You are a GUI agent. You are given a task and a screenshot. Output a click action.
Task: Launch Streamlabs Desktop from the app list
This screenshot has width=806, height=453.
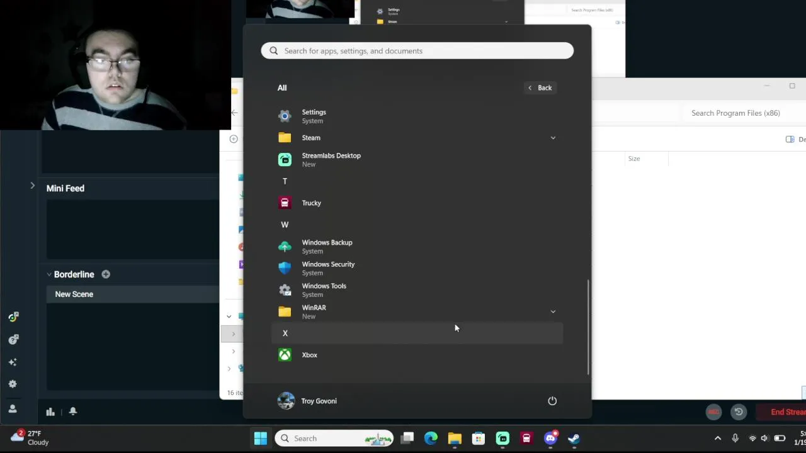click(417, 160)
